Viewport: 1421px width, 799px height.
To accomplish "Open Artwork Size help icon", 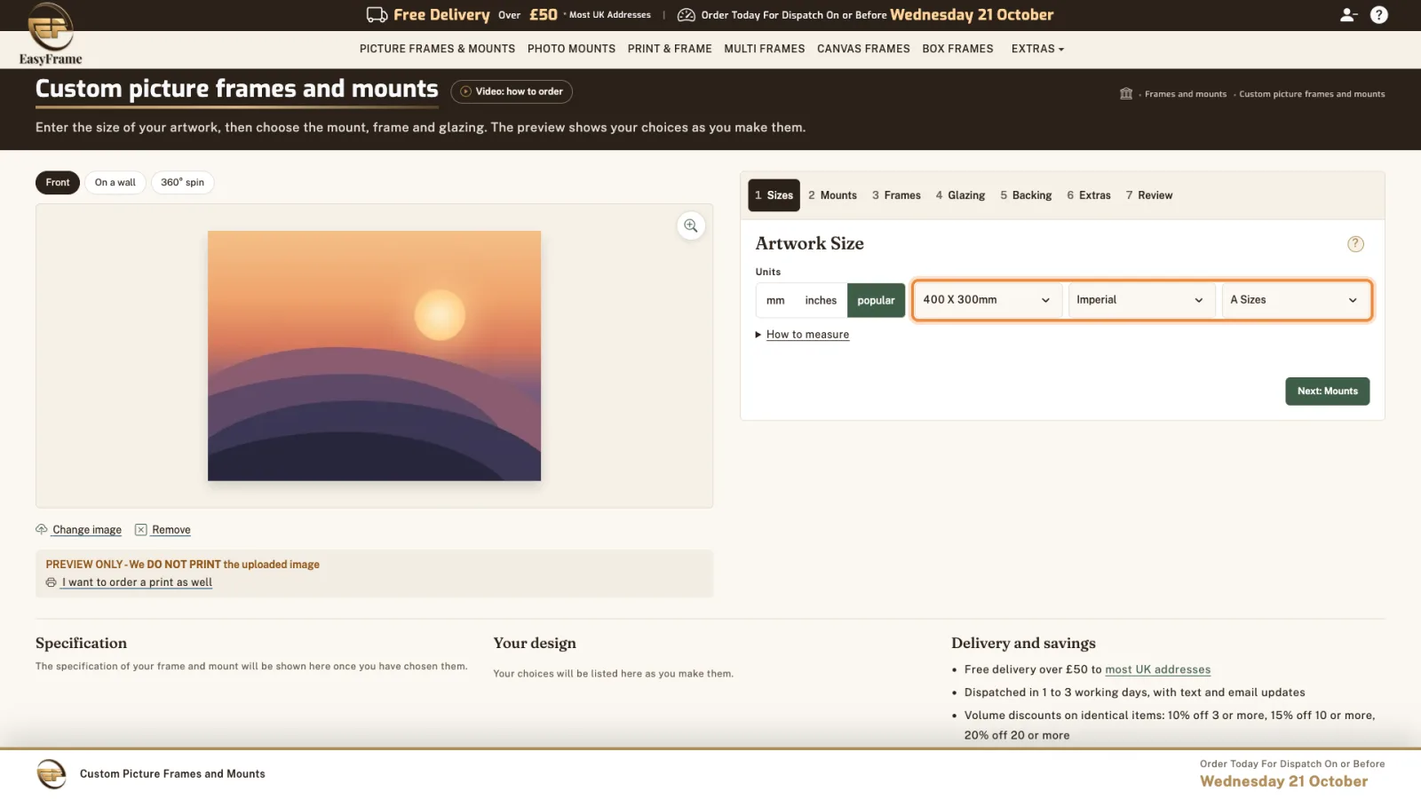I will tap(1355, 244).
